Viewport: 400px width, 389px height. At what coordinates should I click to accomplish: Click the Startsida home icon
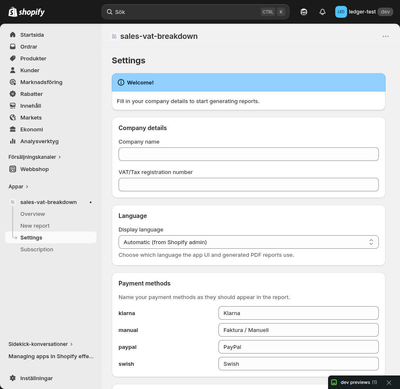pos(12,35)
